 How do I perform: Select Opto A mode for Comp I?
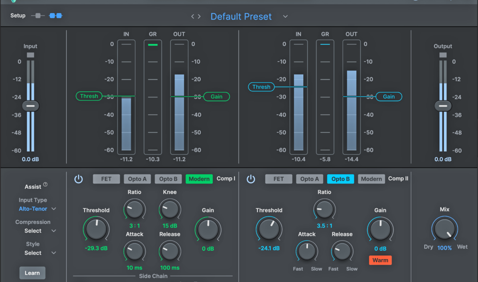(137, 179)
